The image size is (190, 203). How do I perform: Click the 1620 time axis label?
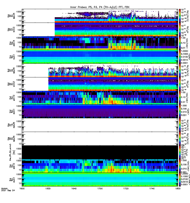[48, 189]
